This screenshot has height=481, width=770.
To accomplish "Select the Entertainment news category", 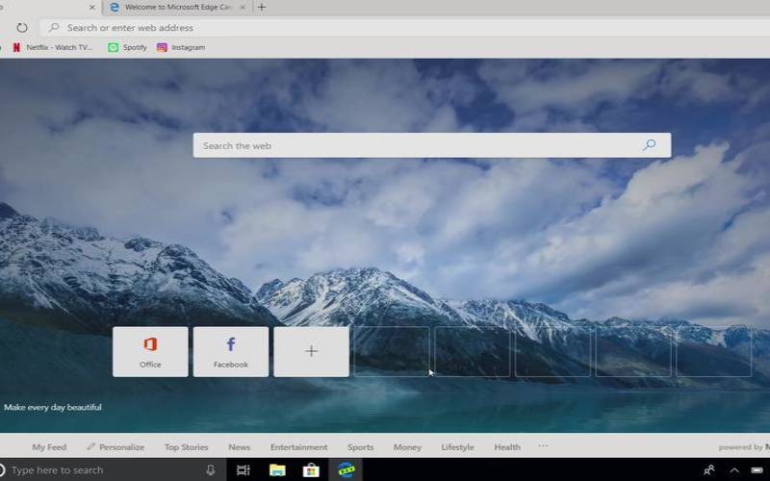I will [298, 447].
